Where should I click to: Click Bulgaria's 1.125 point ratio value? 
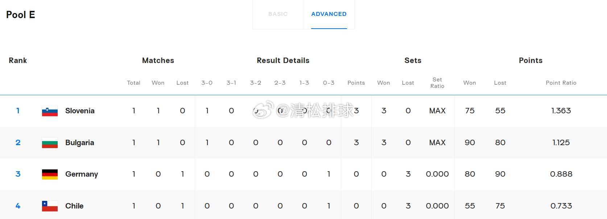561,143
